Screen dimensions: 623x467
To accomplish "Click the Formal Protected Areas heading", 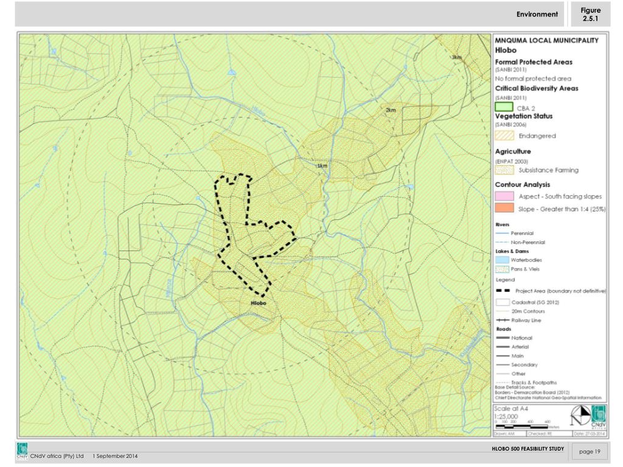I will coord(534,62).
